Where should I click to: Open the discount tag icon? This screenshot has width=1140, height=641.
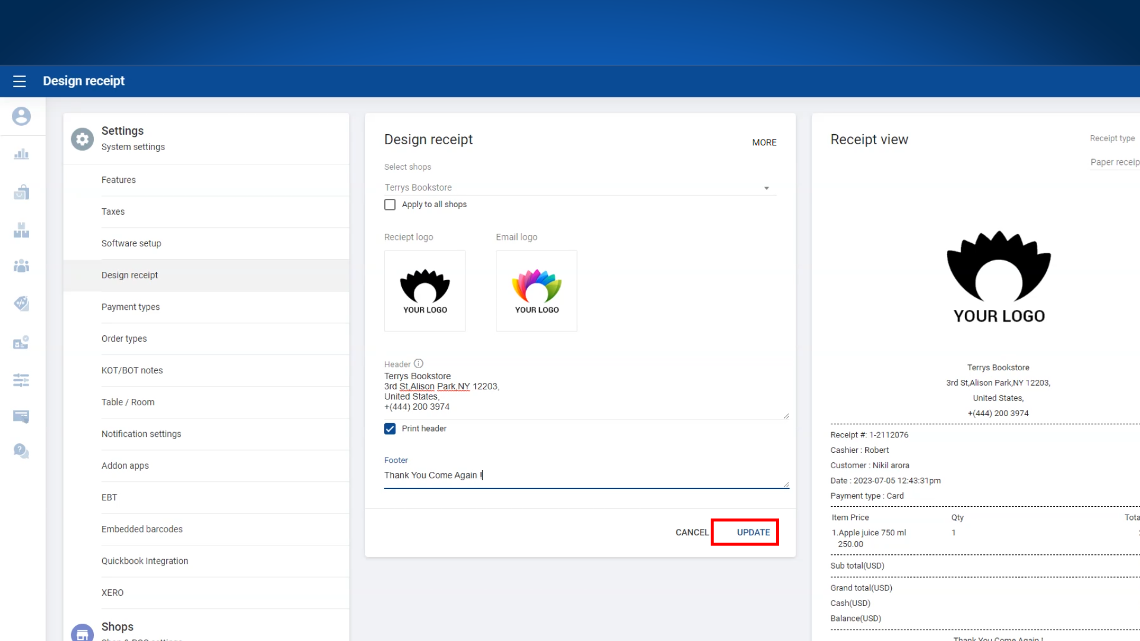pos(21,303)
